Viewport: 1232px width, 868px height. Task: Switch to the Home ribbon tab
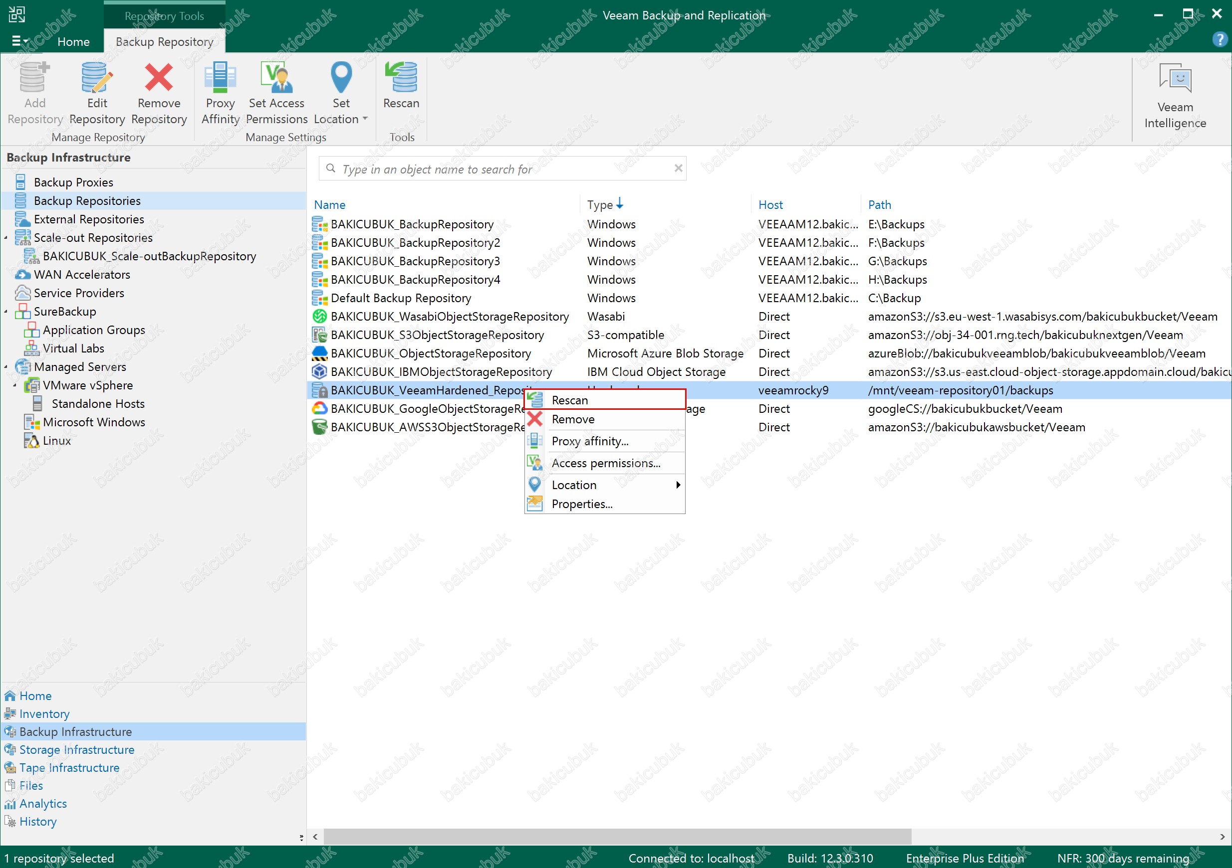click(x=73, y=42)
